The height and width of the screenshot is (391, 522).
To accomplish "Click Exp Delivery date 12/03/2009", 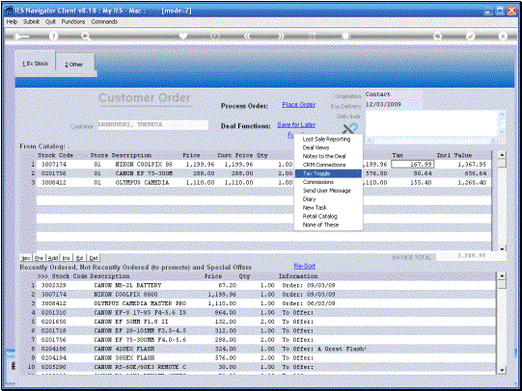I will (x=383, y=104).
